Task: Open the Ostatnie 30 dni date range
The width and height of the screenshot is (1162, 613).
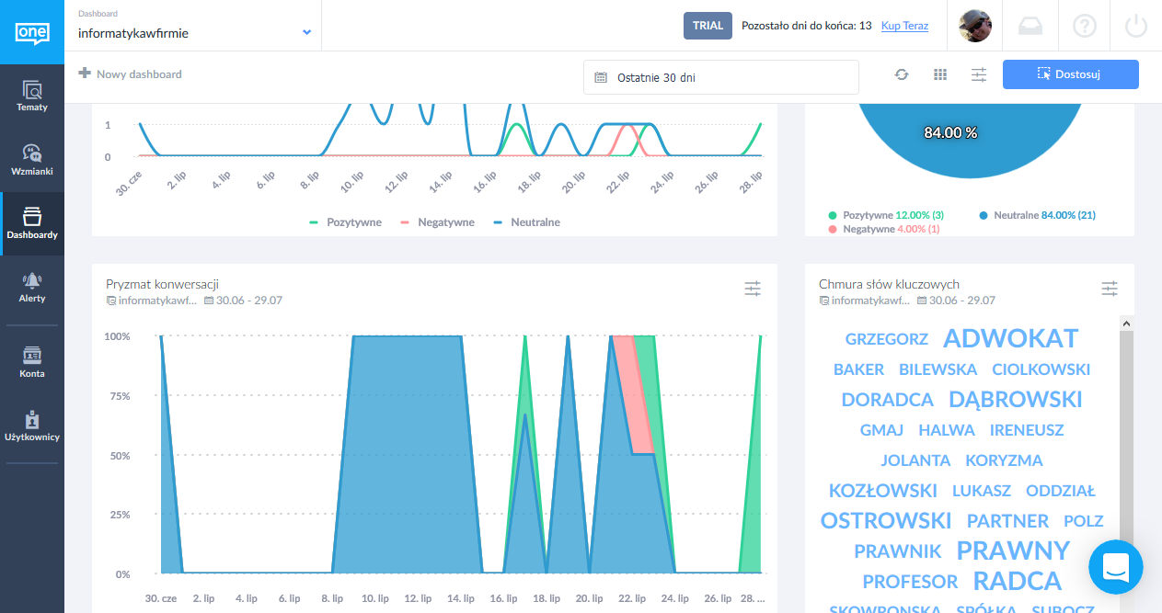Action: 721,77
